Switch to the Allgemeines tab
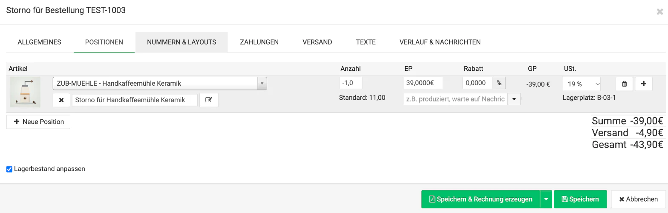The height and width of the screenshot is (213, 668). [39, 42]
